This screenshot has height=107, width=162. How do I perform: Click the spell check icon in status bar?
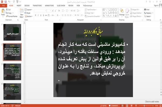12,106
